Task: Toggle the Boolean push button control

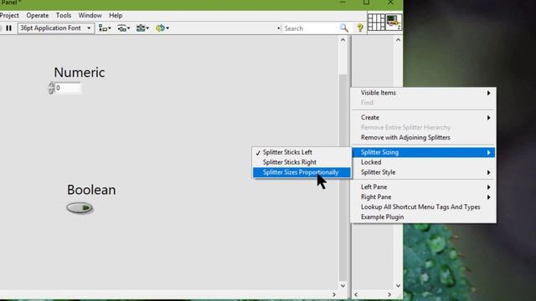Action: [x=80, y=208]
